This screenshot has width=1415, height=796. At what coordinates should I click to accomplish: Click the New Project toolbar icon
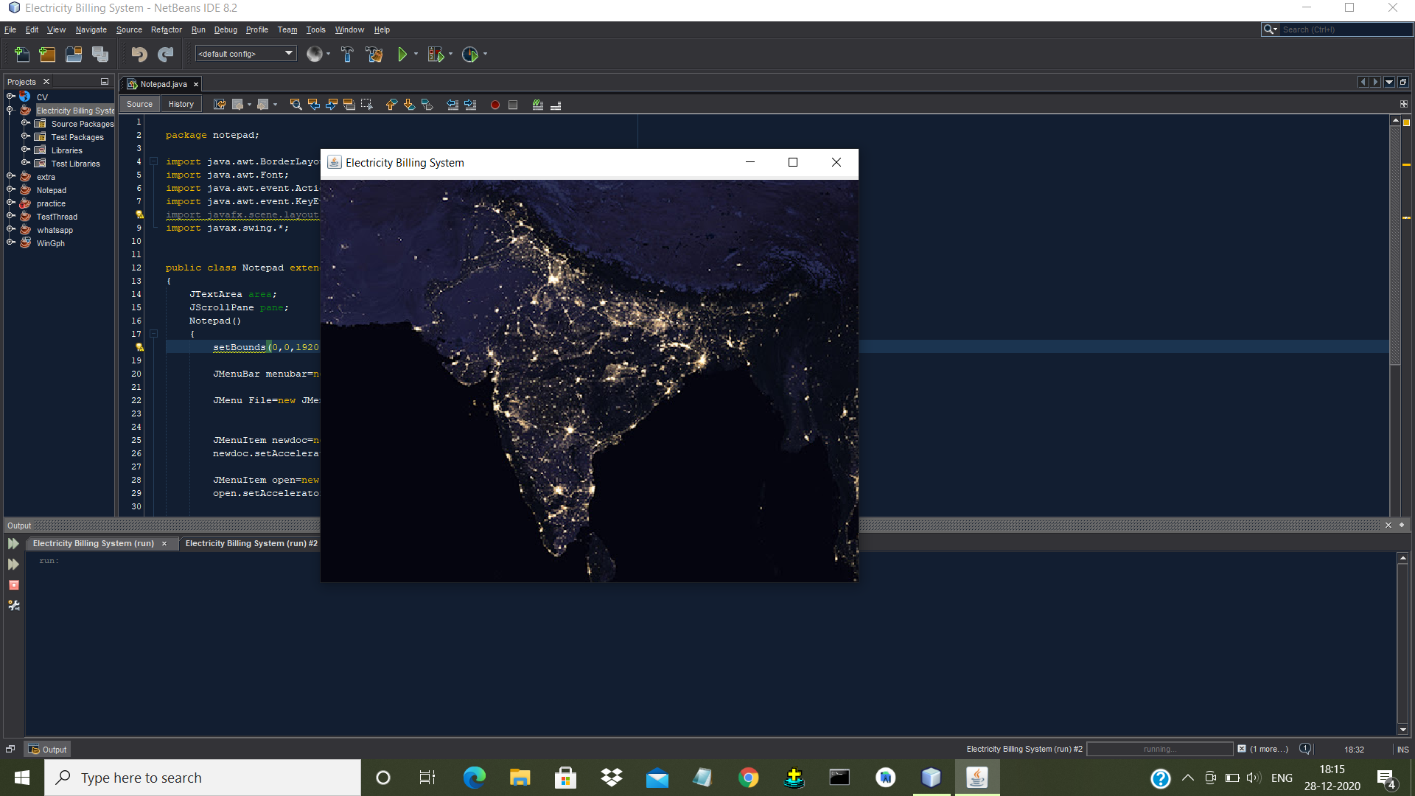[x=46, y=54]
